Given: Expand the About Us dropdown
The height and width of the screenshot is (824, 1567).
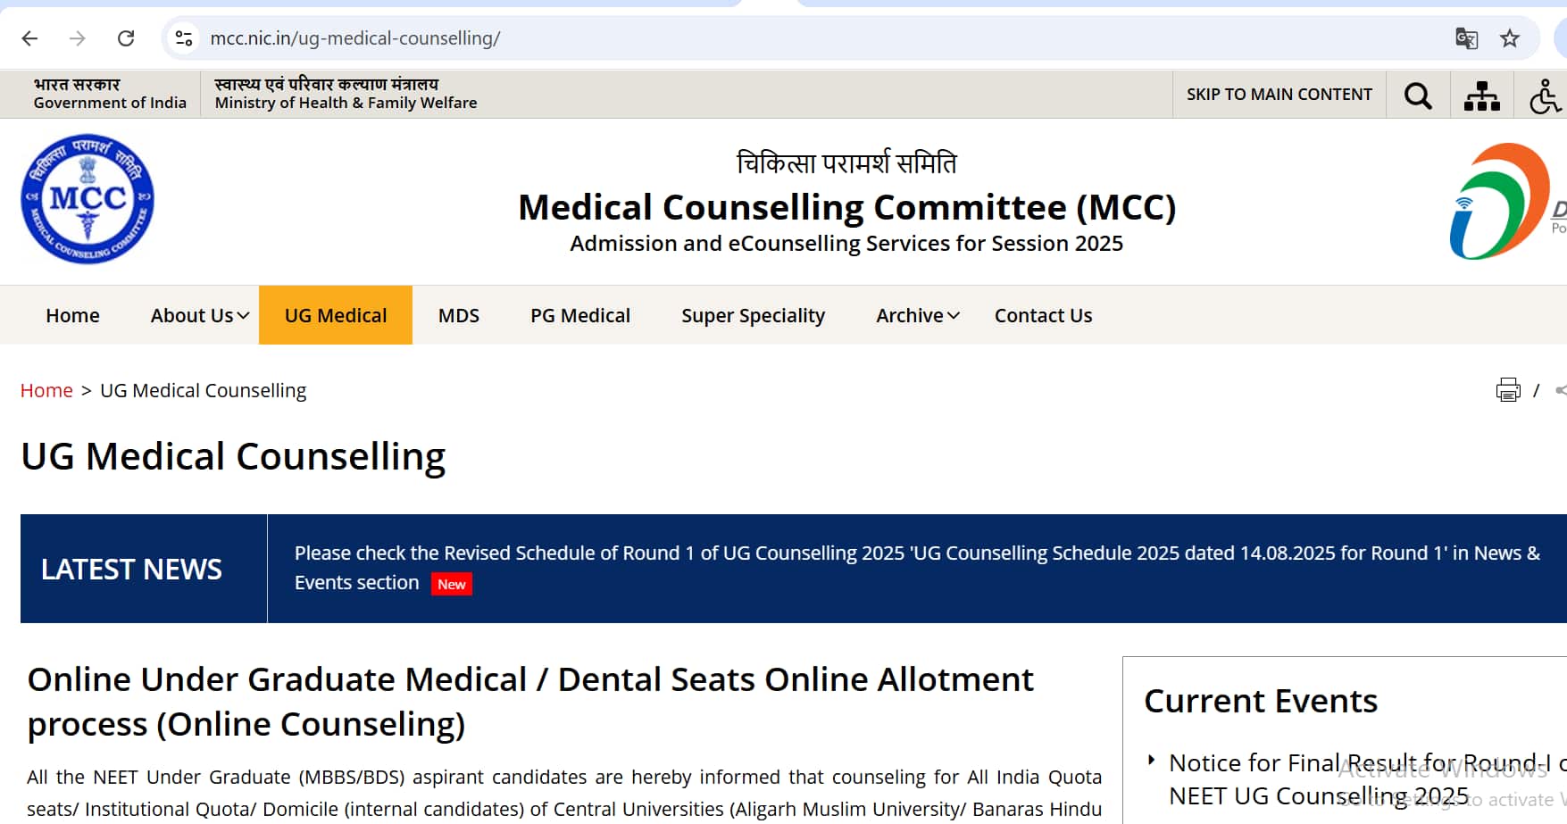Looking at the screenshot, I should point(199,315).
